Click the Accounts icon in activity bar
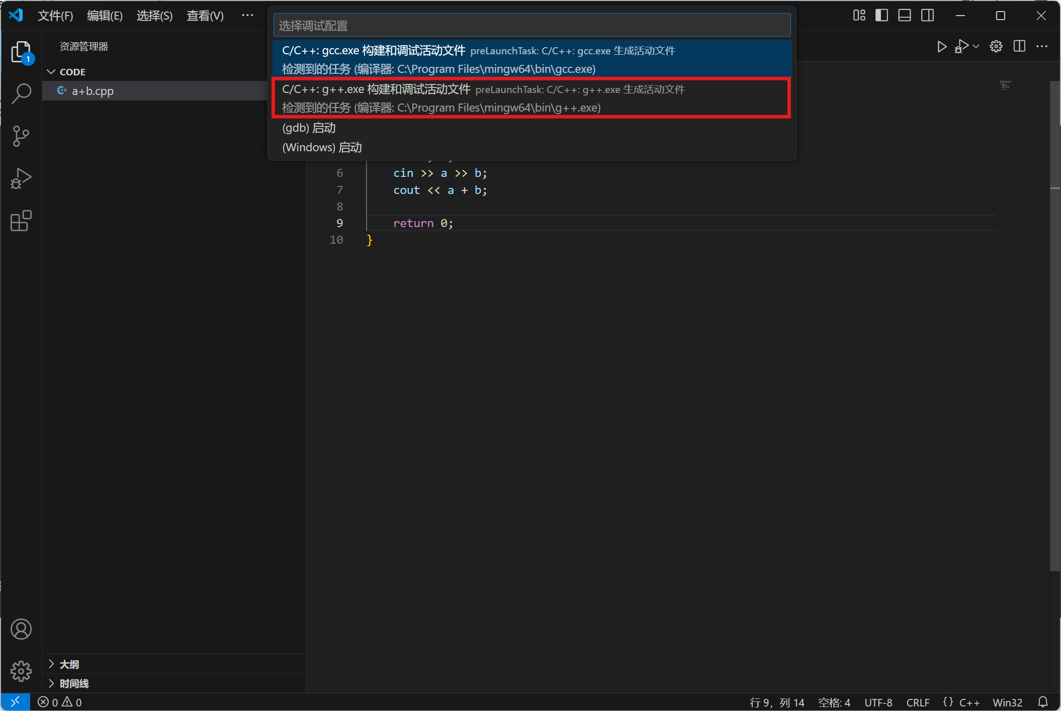This screenshot has width=1061, height=711. click(21, 629)
